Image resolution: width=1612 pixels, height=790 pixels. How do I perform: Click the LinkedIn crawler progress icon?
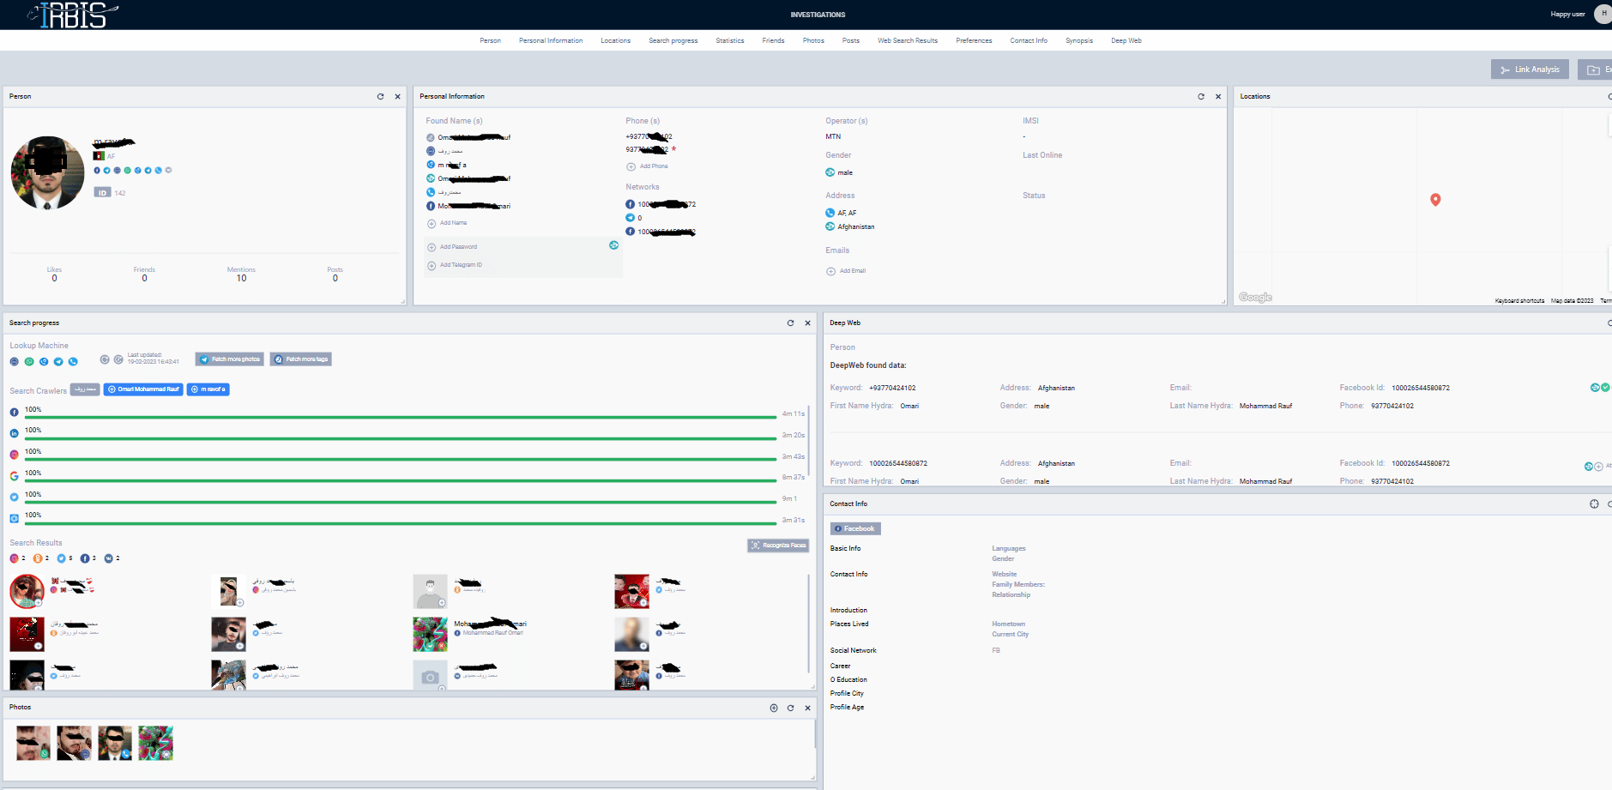click(x=14, y=434)
